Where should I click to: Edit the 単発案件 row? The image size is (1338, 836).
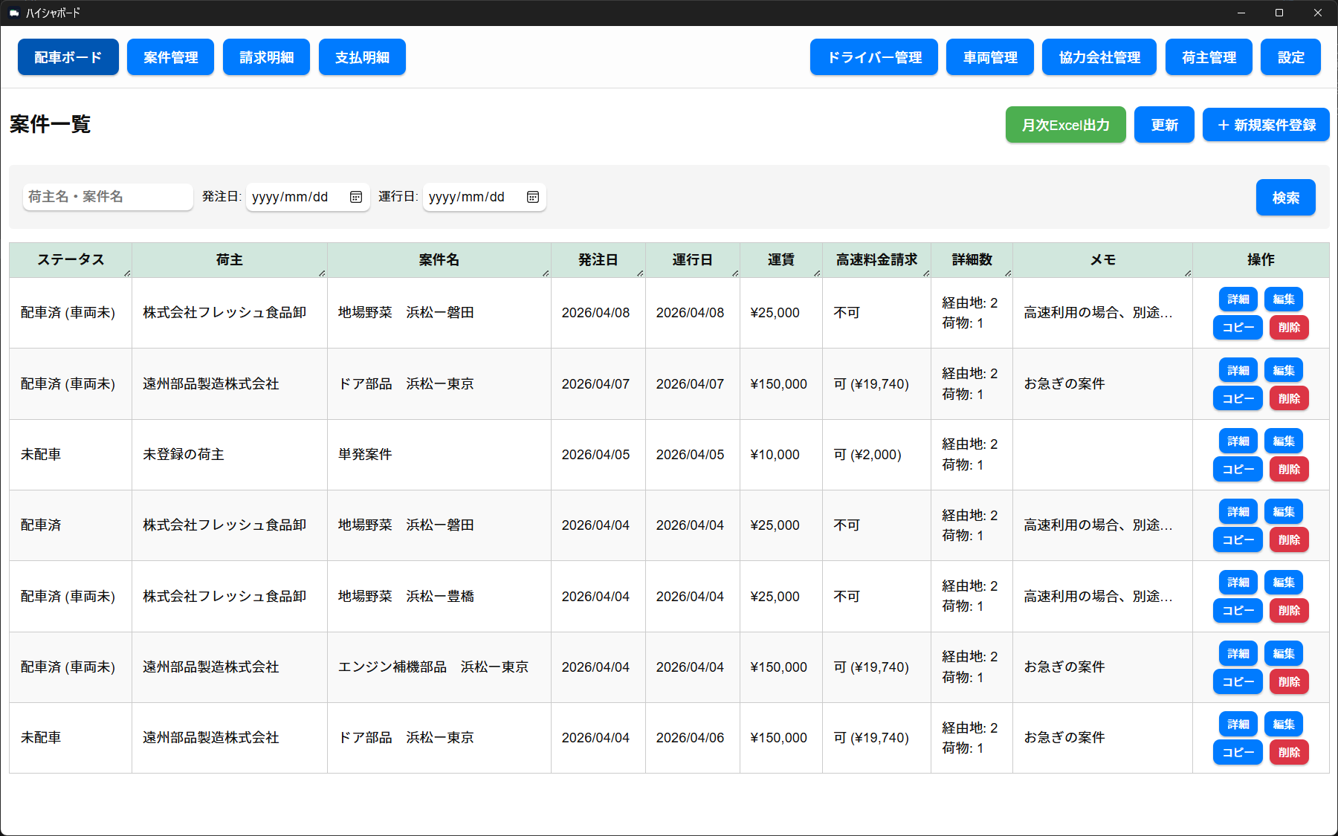tap(1284, 441)
